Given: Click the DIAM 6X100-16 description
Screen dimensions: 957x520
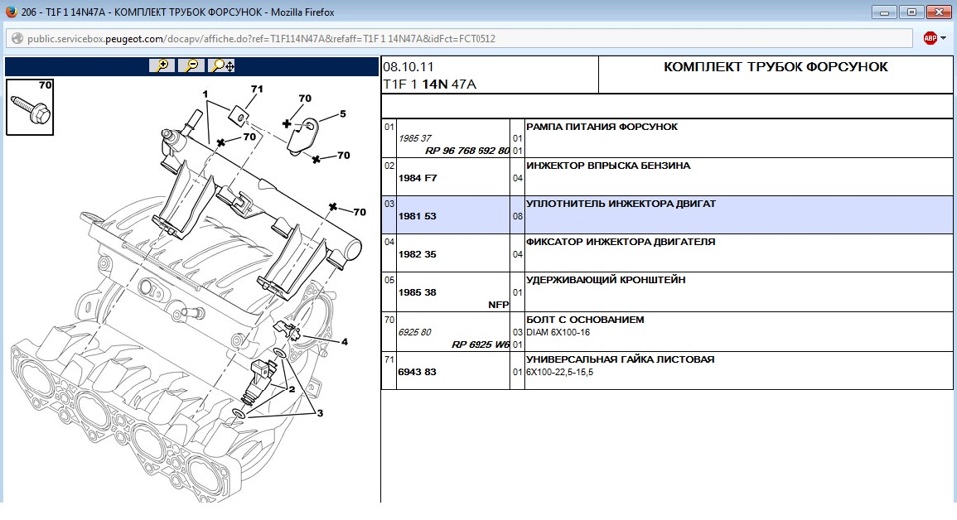Looking at the screenshot, I should [558, 333].
